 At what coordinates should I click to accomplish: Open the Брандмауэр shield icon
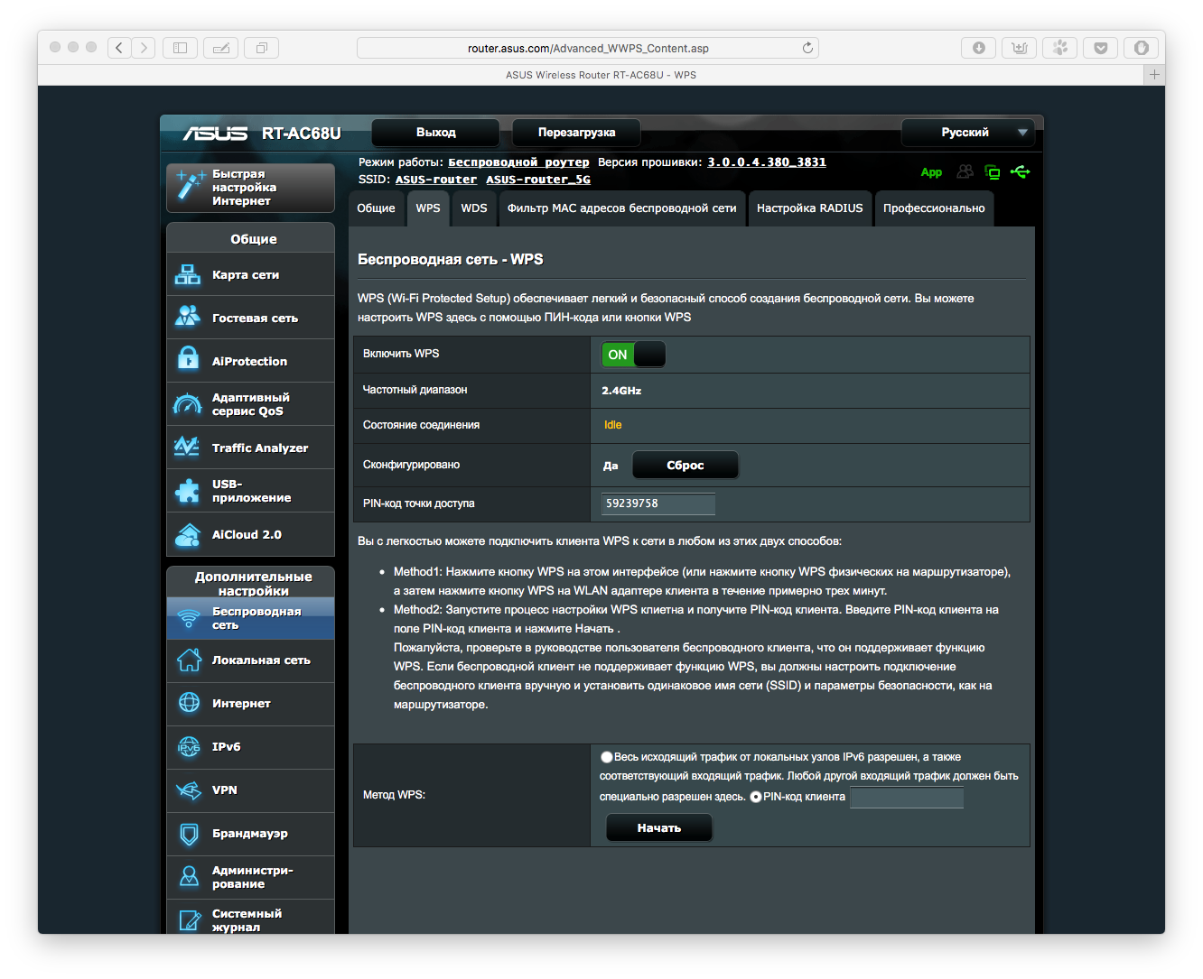tap(188, 834)
